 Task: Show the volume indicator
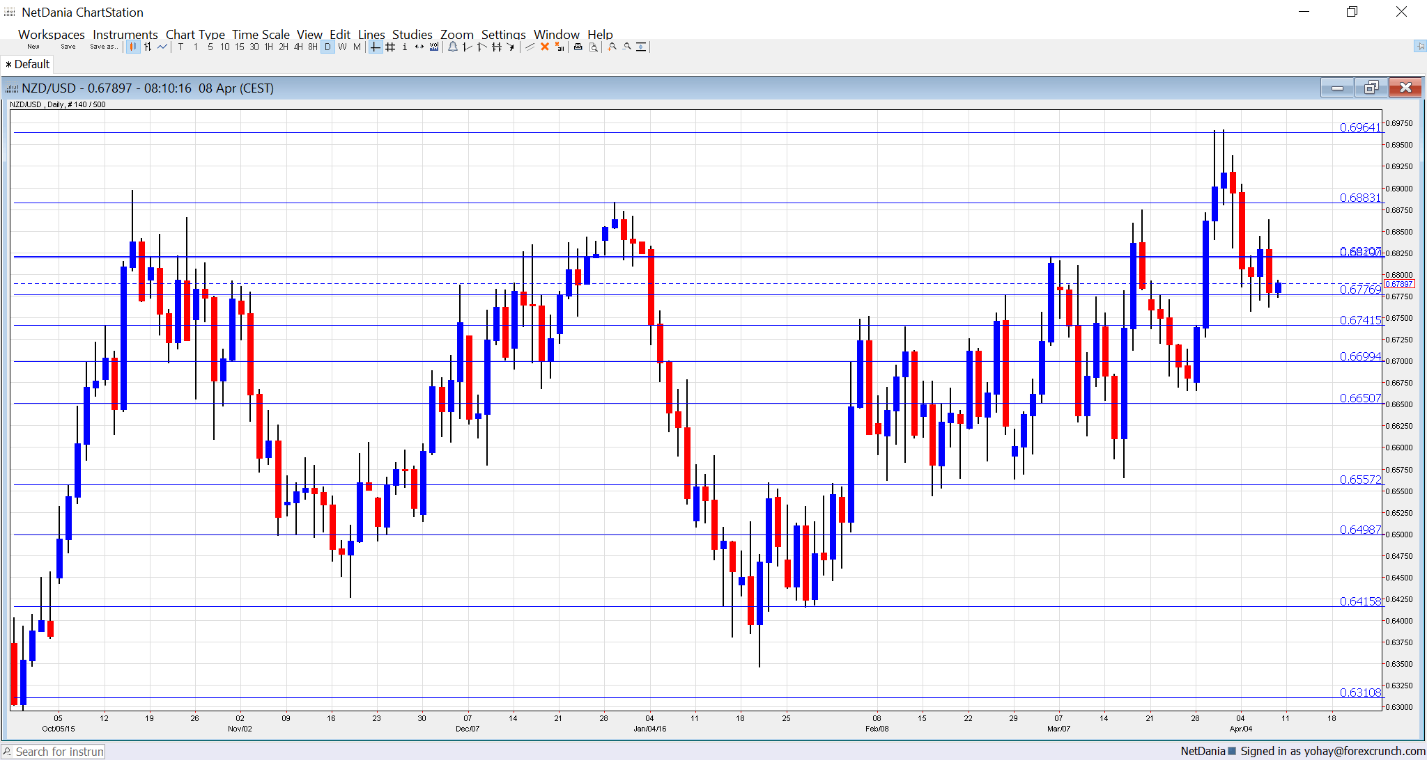(433, 47)
